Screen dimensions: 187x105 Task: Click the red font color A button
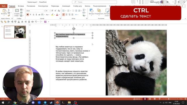point(57,15)
